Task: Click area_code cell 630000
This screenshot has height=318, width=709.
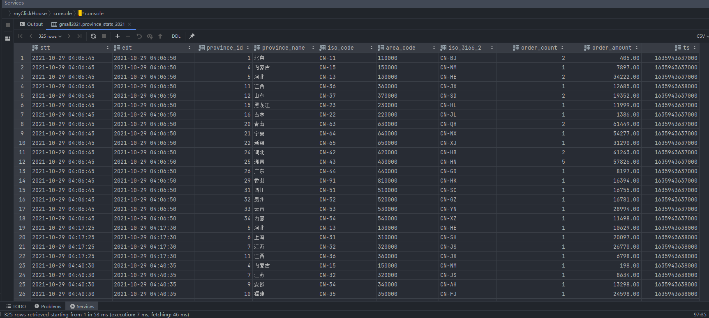Action: click(x=407, y=124)
